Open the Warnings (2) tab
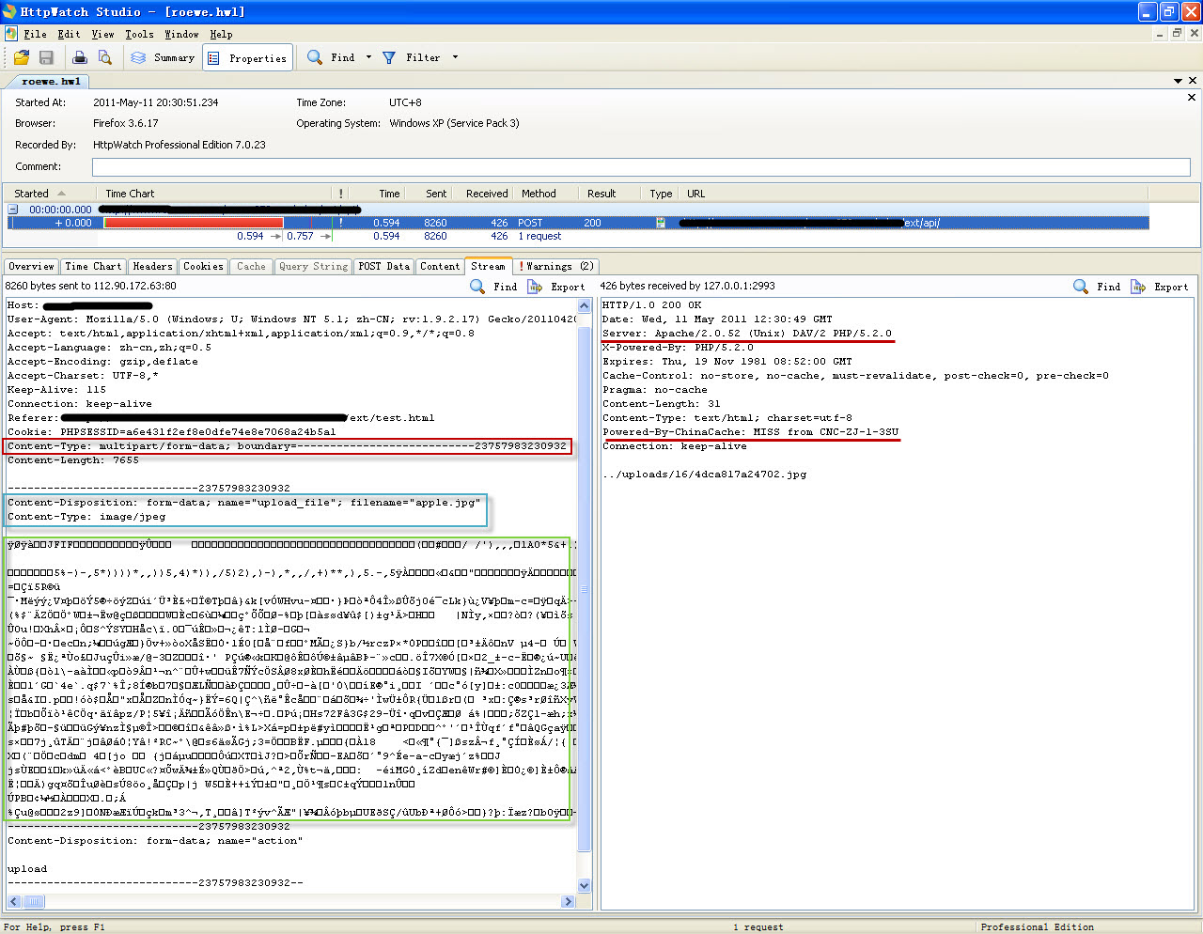Image resolution: width=1203 pixels, height=934 pixels. click(556, 267)
